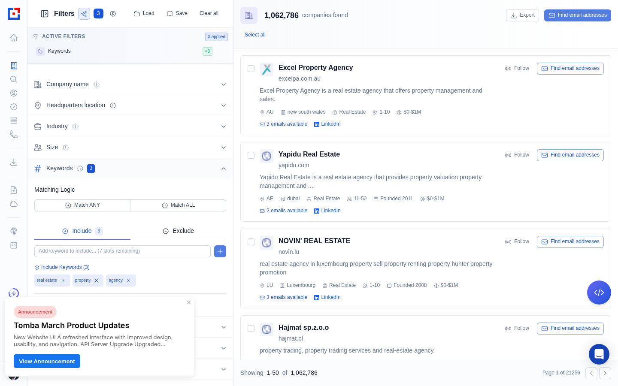Screen dimensions: 618x386
Task: Load a saved filter set
Action: pyautogui.click(x=144, y=14)
